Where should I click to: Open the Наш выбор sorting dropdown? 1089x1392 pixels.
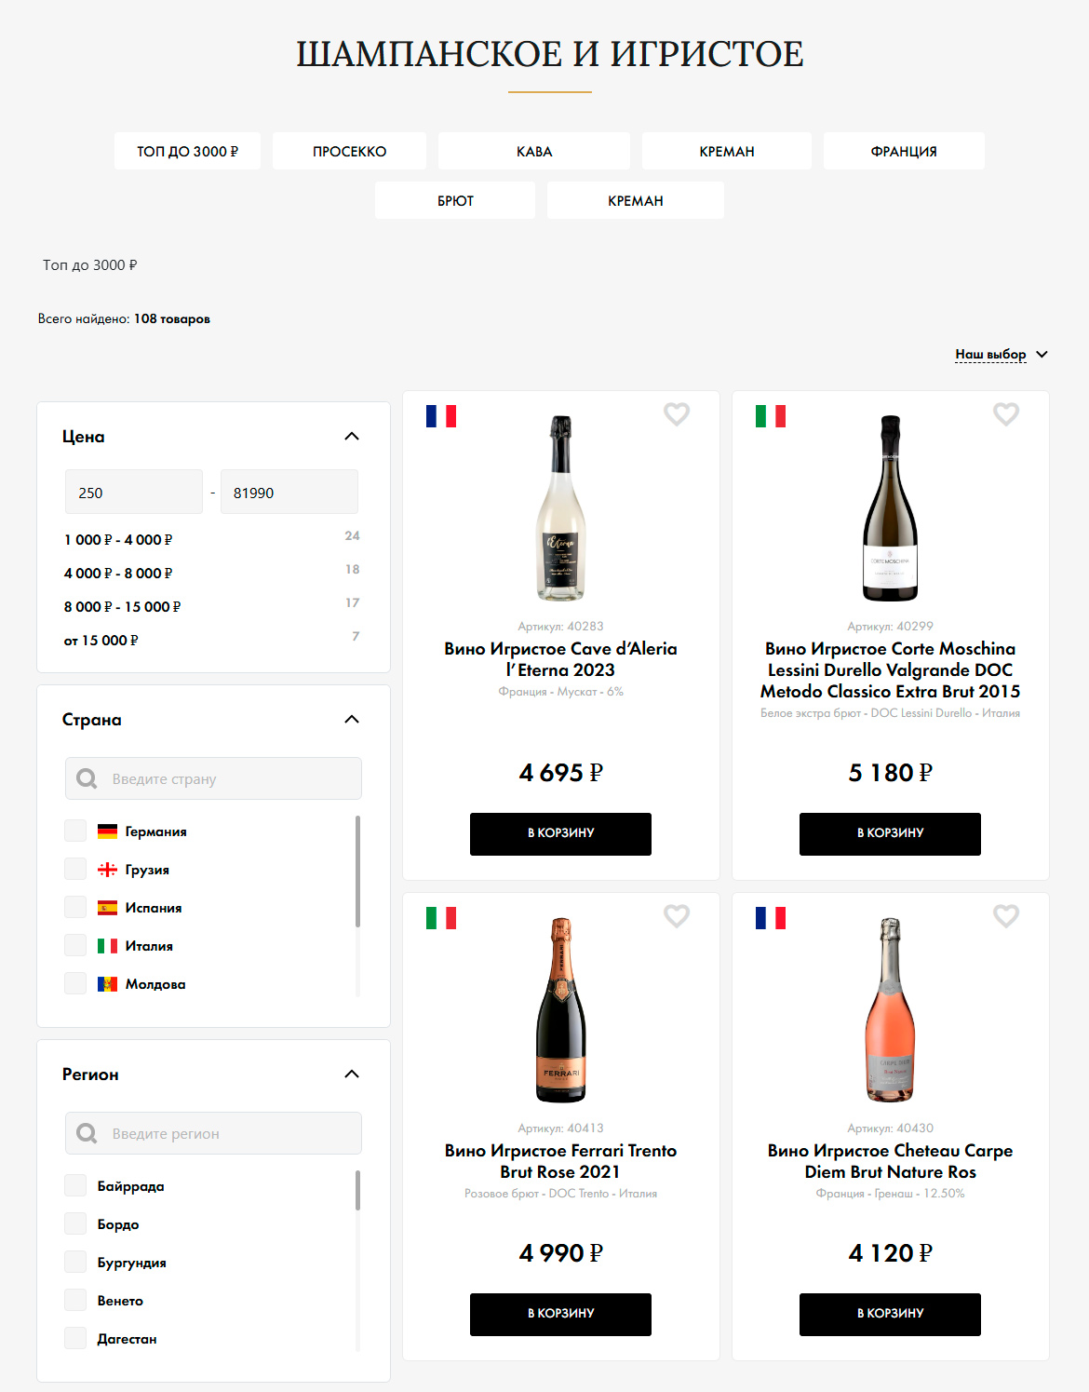pyautogui.click(x=1001, y=355)
